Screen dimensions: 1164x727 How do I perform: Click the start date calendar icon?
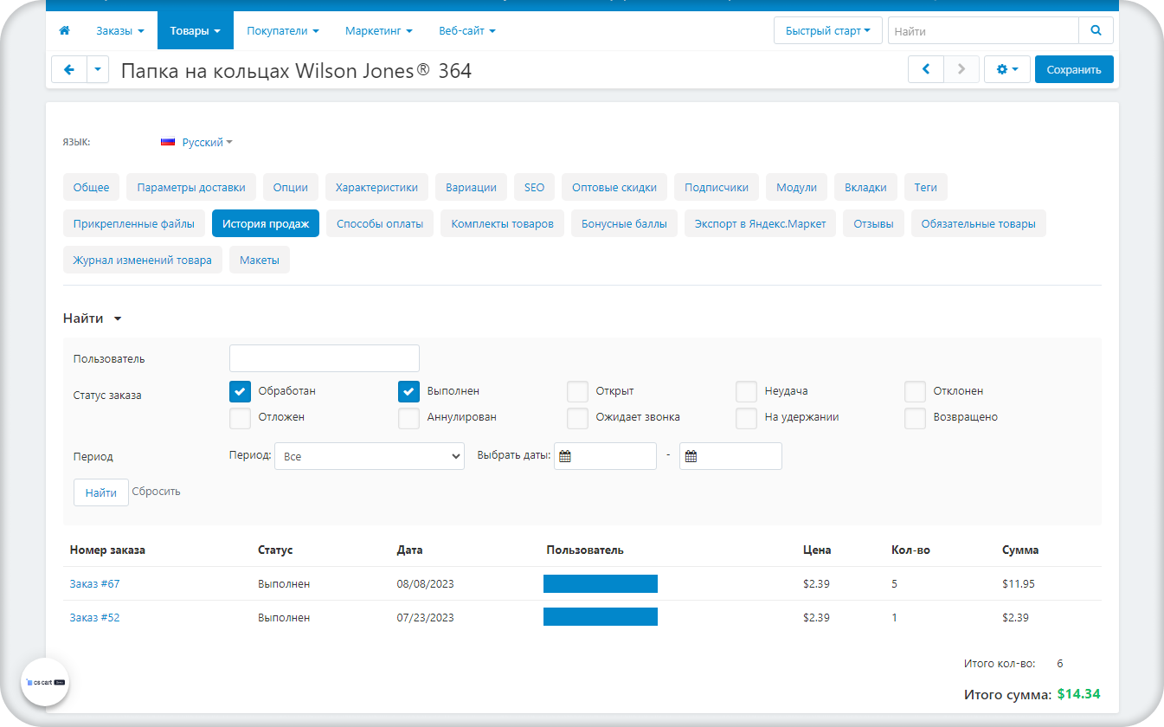(x=564, y=456)
